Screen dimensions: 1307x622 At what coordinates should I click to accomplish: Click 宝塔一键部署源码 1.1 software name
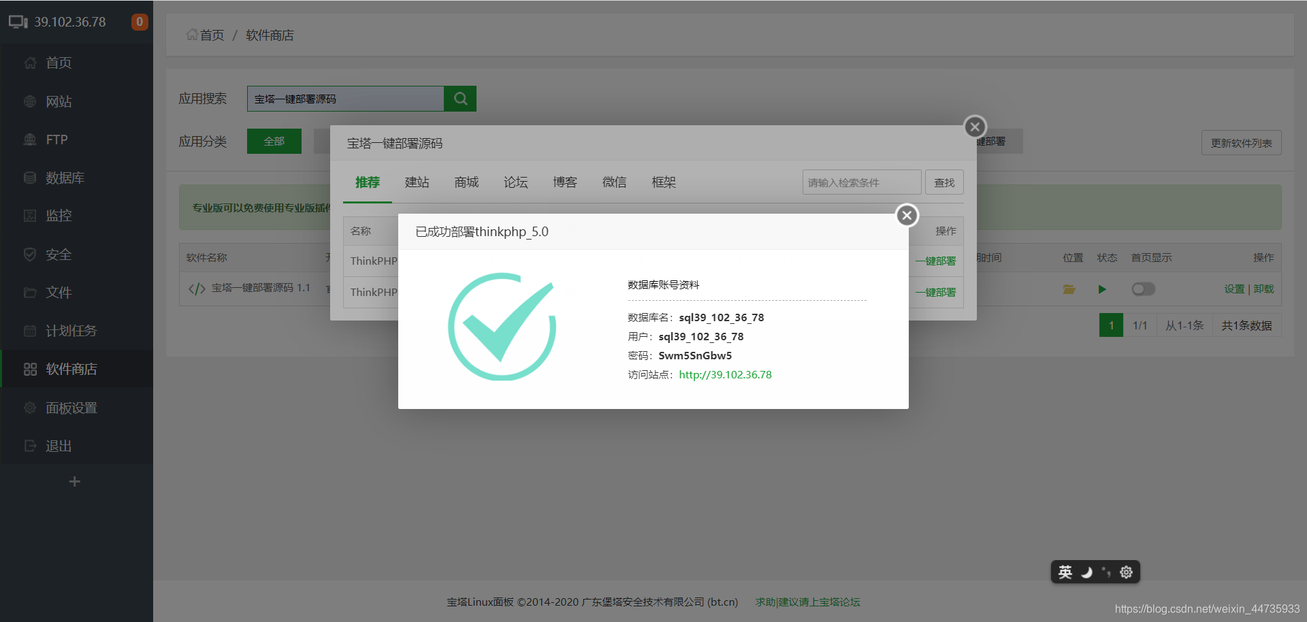click(x=261, y=288)
